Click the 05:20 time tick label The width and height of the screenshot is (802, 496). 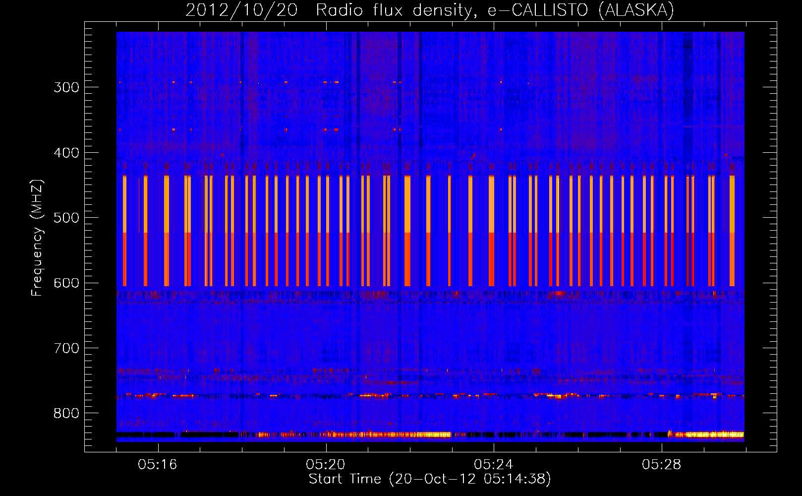pyautogui.click(x=326, y=465)
